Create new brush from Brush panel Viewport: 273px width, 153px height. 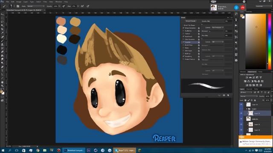[x=228, y=95]
